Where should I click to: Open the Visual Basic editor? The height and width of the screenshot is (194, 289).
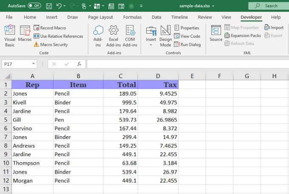click(x=9, y=36)
